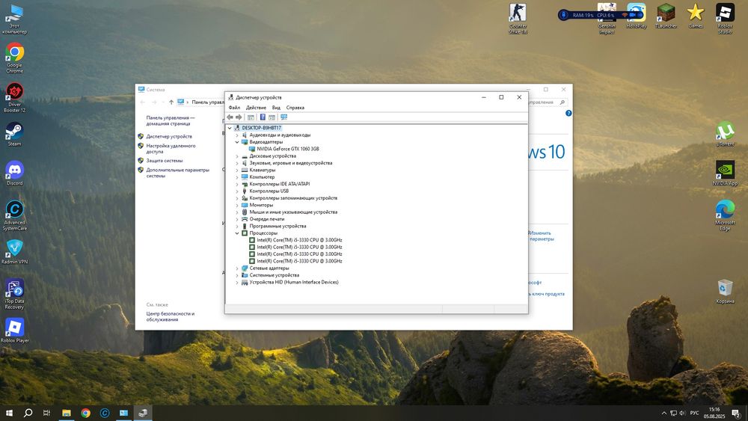Open µTorrent desktop icon

tap(725, 134)
